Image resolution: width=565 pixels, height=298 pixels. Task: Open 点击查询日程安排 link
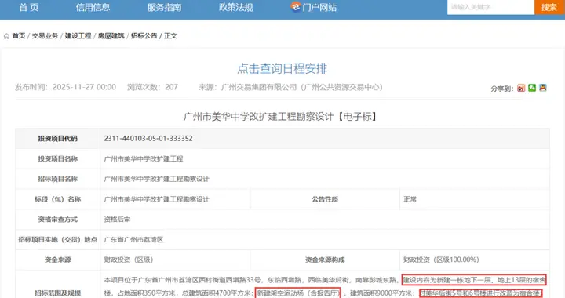(282, 68)
